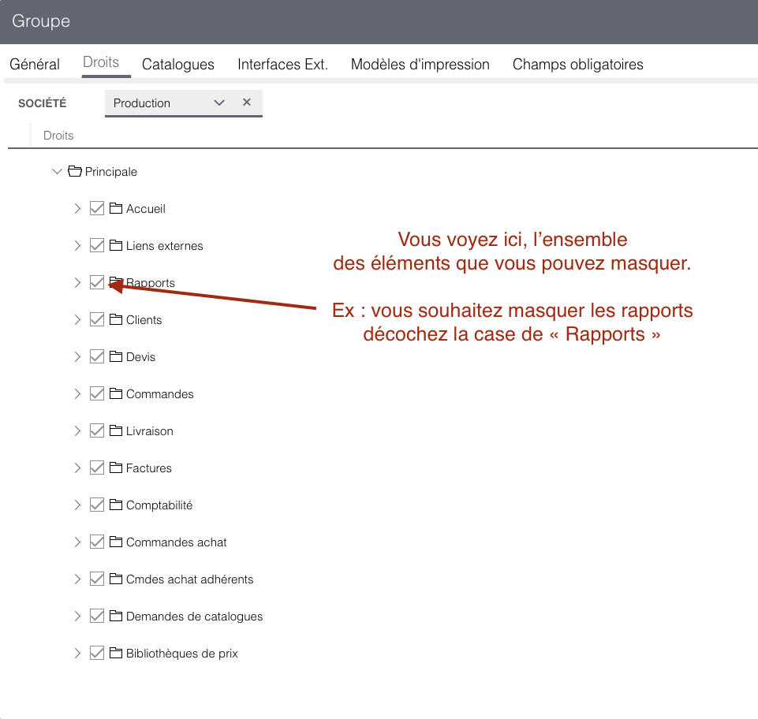758x719 pixels.
Task: Uncheck the Rapports checkbox
Action: click(97, 282)
